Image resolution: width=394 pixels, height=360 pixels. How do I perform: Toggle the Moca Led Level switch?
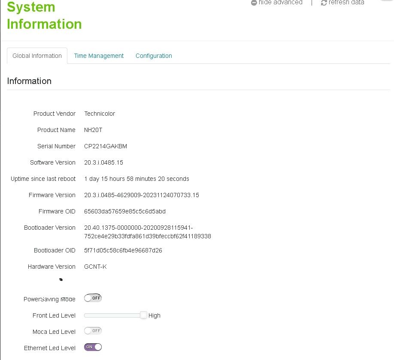93,331
